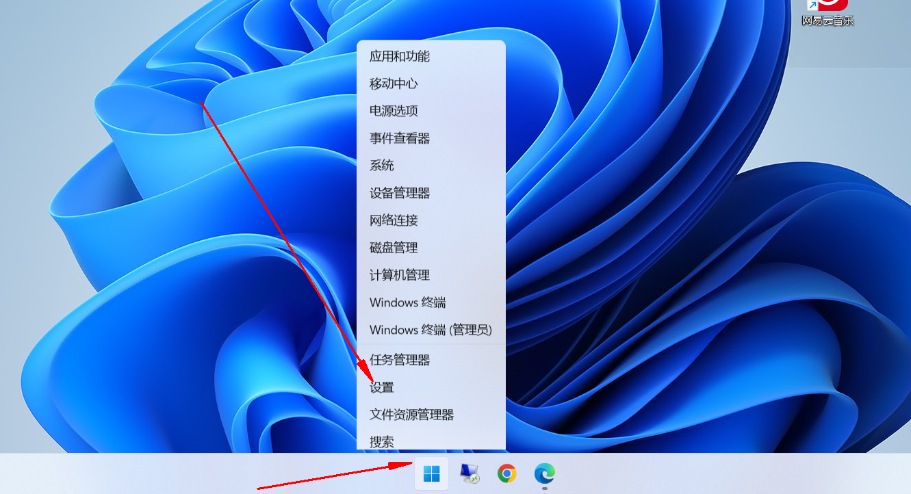Open 设备管理器 from the menu
Viewport: 911px width, 494px height.
[x=431, y=193]
